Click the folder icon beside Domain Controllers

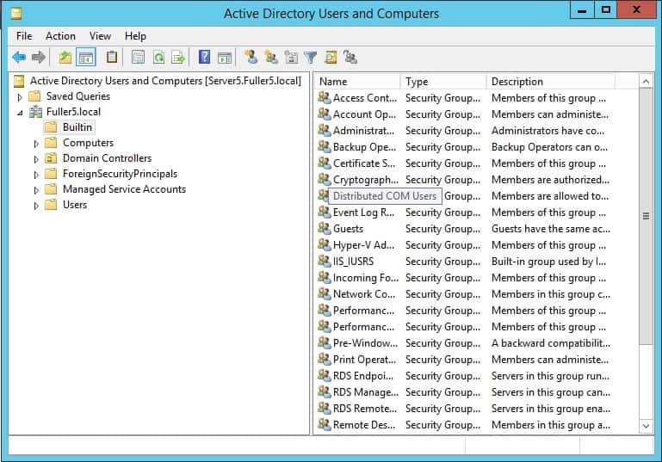[51, 158]
